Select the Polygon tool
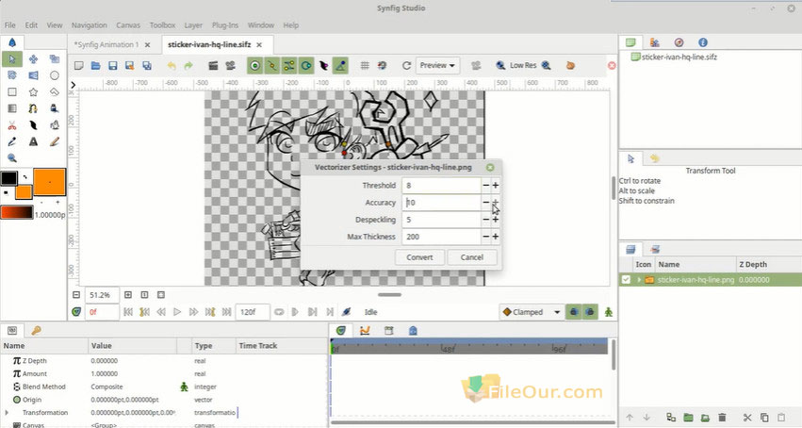 pyautogui.click(x=55, y=92)
